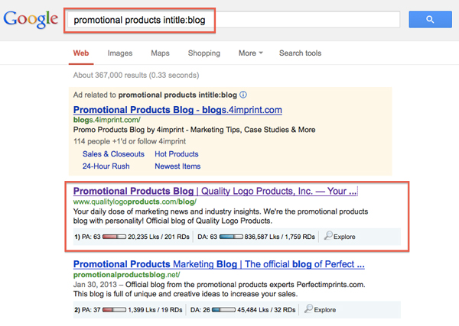Screen dimensions: 459x326
Task: Open the 24-Hour Rush sitelink
Action: point(106,166)
